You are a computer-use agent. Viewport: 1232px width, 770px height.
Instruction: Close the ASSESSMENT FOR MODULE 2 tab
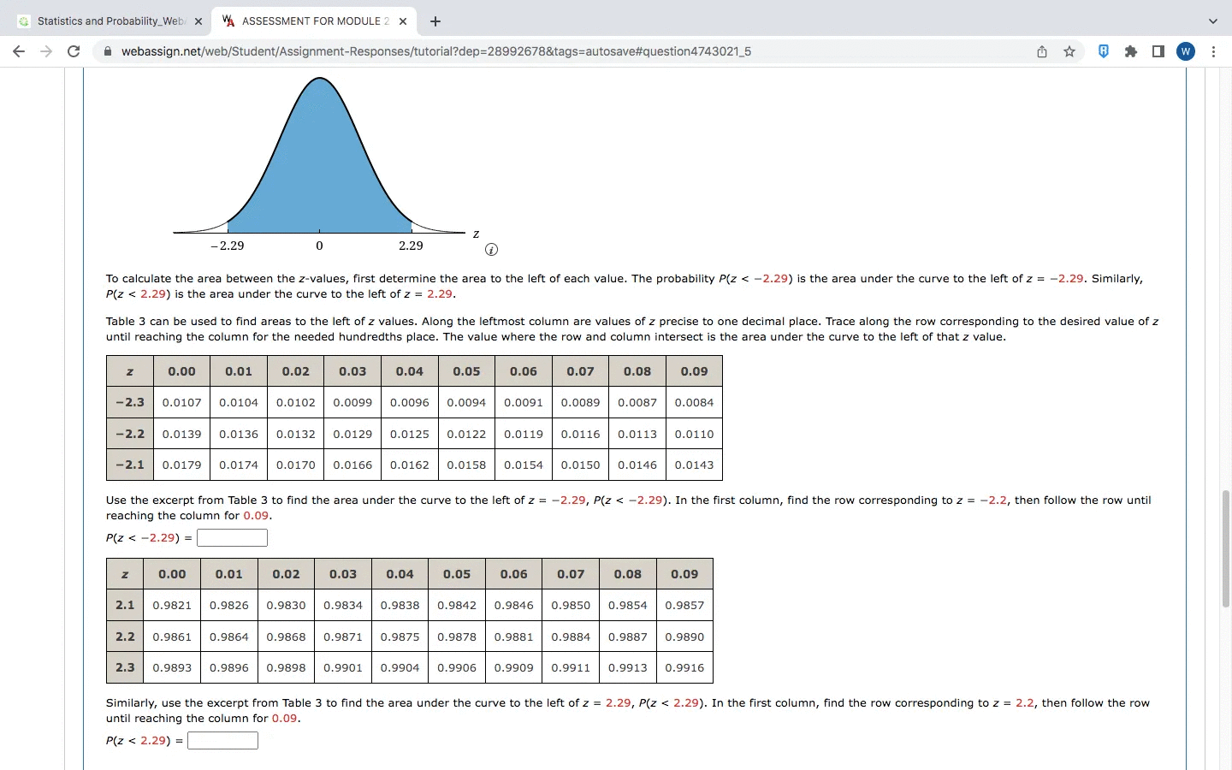tap(403, 21)
